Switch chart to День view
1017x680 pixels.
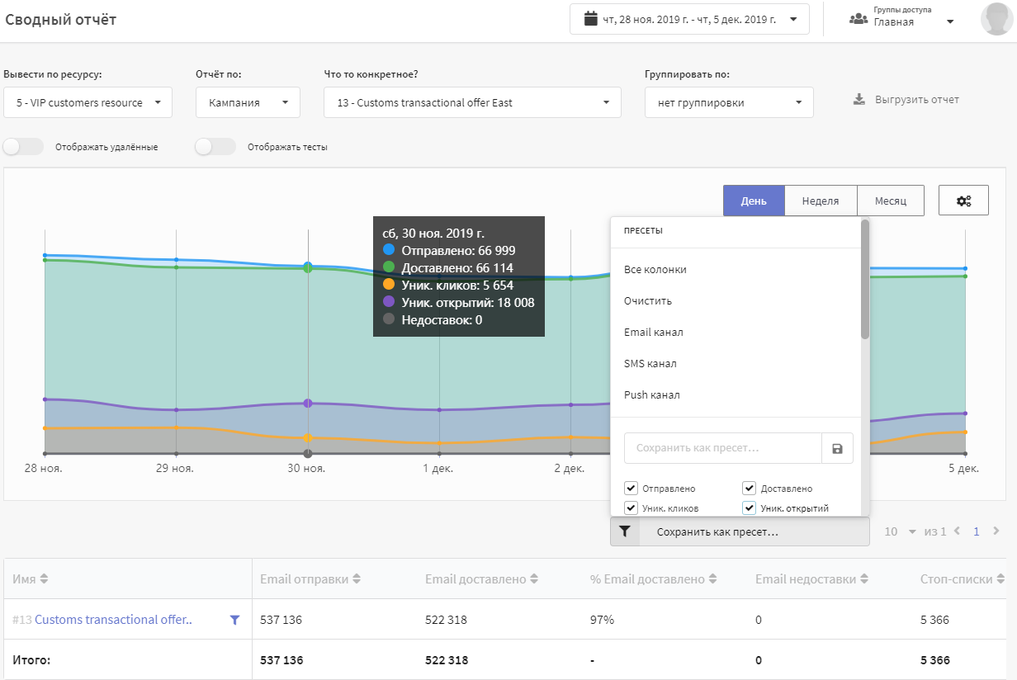(753, 201)
